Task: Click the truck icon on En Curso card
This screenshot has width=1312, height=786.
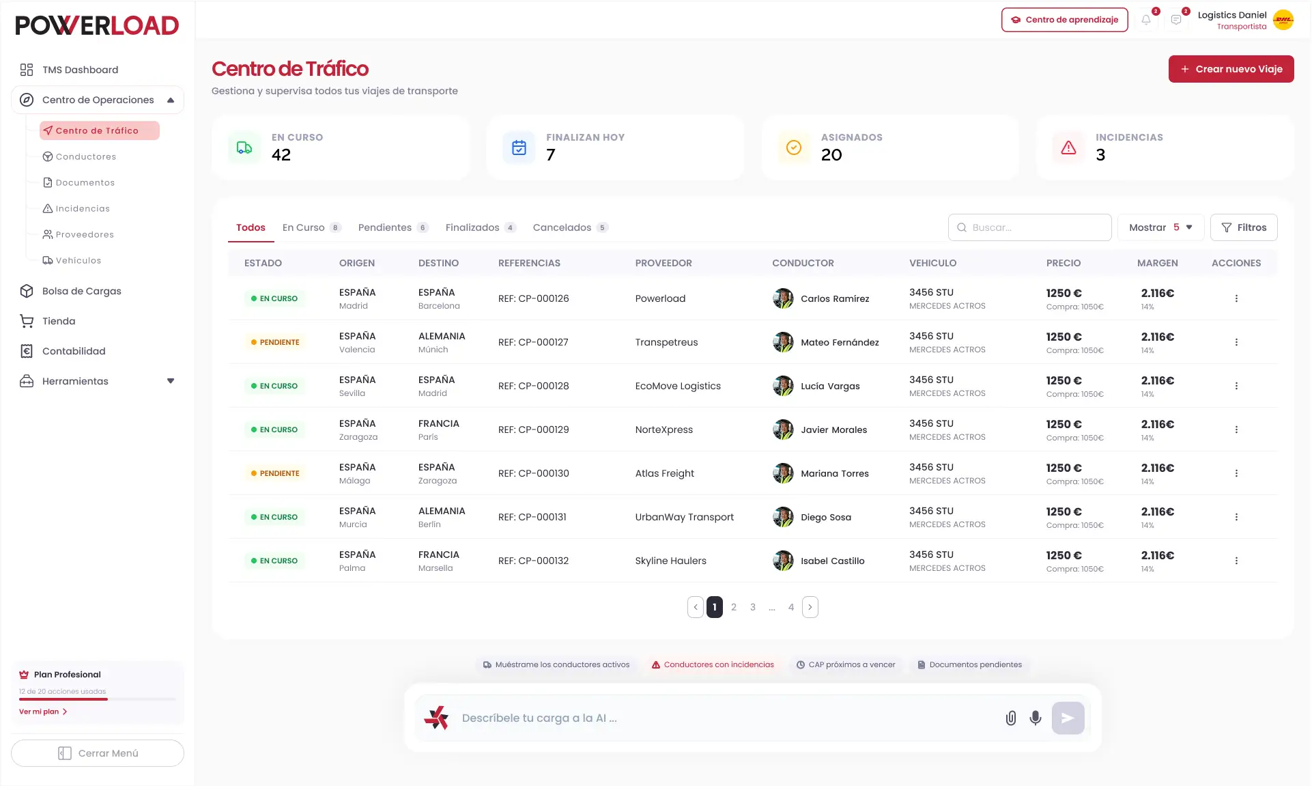Action: tap(244, 148)
